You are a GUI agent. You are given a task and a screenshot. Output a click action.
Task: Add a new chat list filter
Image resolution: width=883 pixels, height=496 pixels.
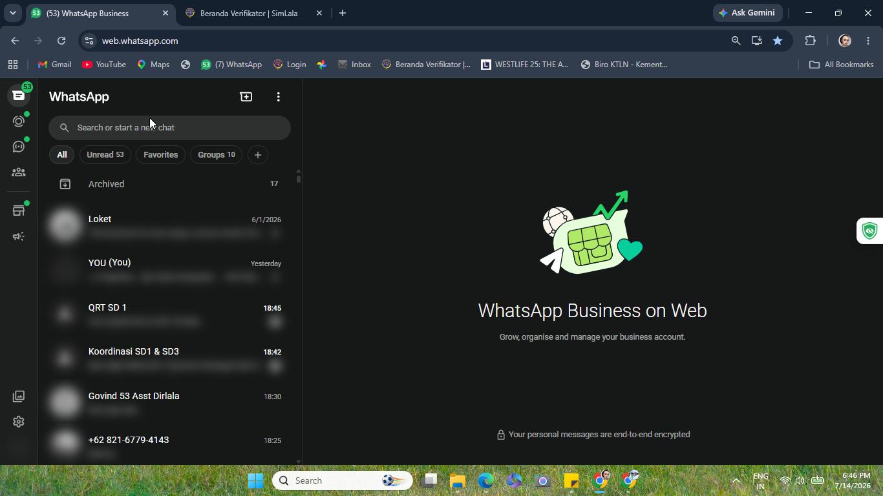click(x=258, y=155)
